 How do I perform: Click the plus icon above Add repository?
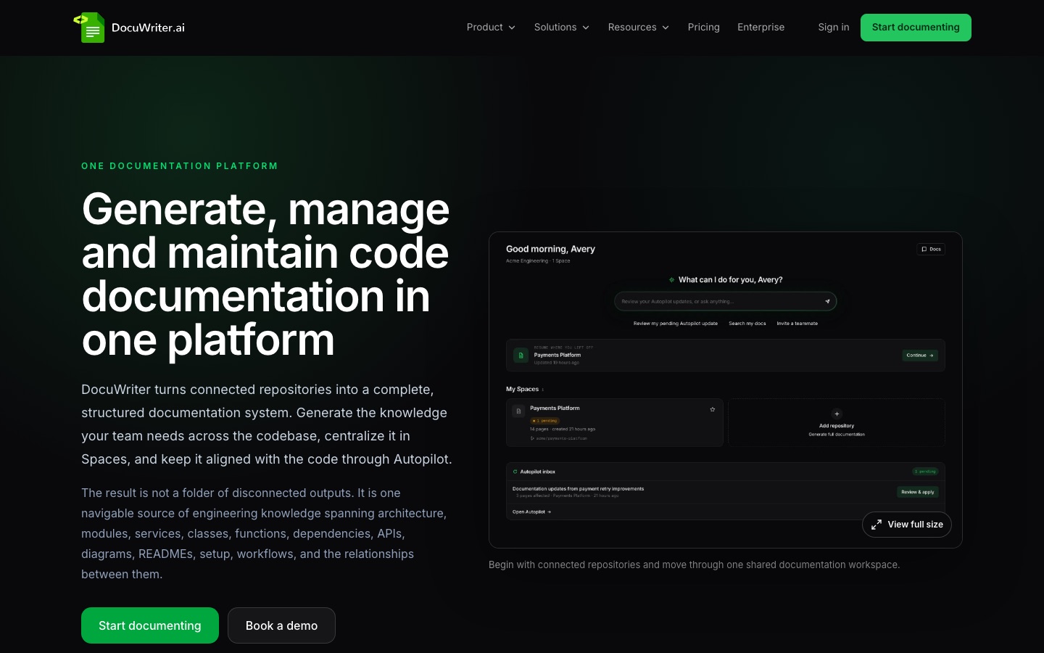point(837,414)
